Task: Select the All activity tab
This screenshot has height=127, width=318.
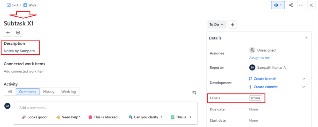Action: tap(10, 92)
